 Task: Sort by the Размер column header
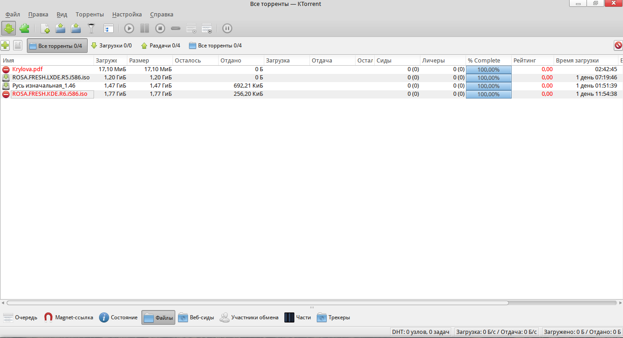pyautogui.click(x=150, y=60)
